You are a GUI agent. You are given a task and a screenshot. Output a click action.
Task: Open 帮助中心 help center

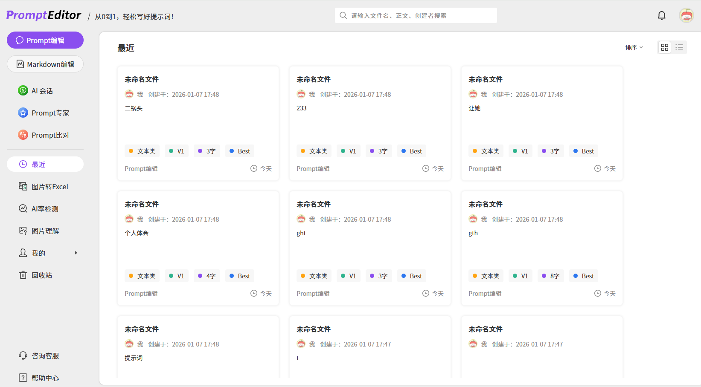(45, 378)
